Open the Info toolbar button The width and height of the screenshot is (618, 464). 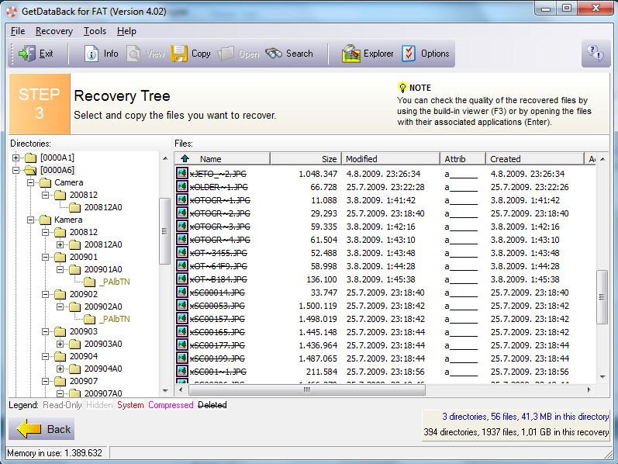[102, 54]
